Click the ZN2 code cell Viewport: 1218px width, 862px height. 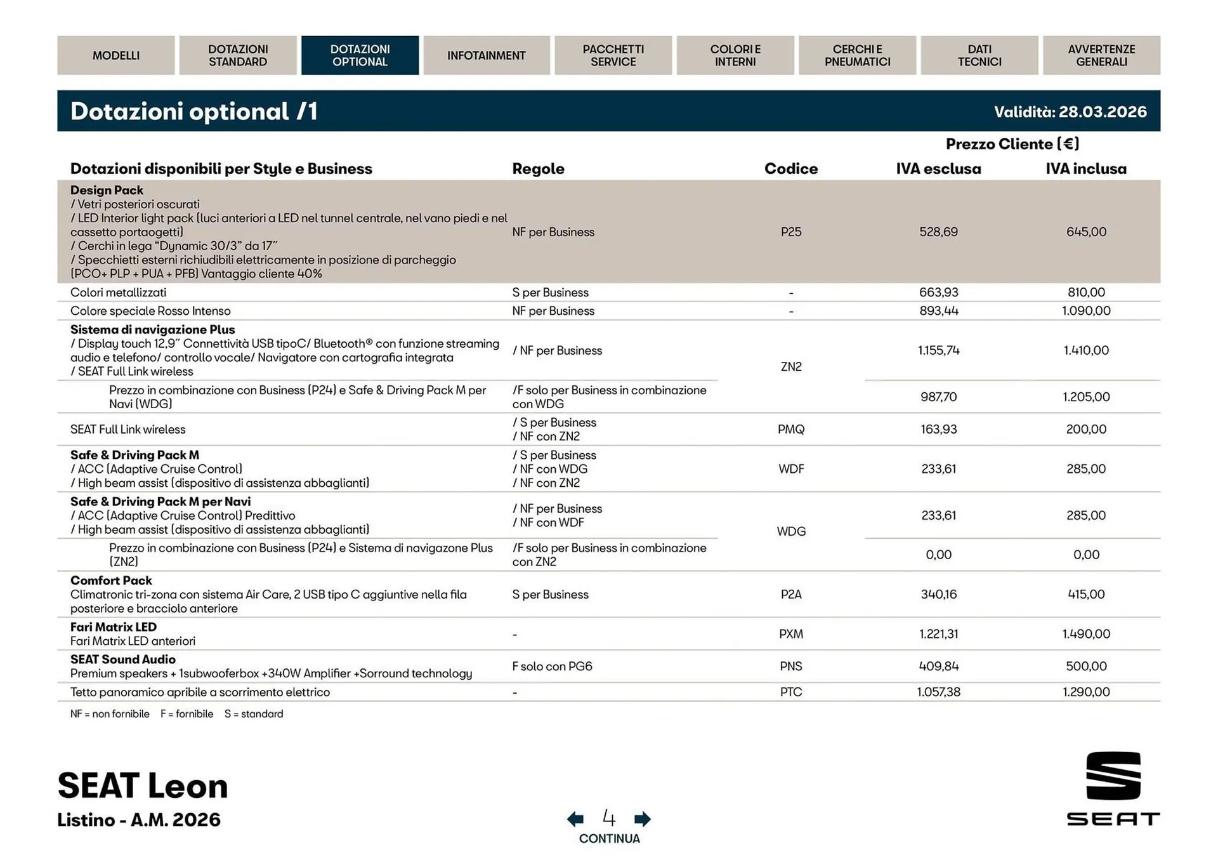pos(791,366)
